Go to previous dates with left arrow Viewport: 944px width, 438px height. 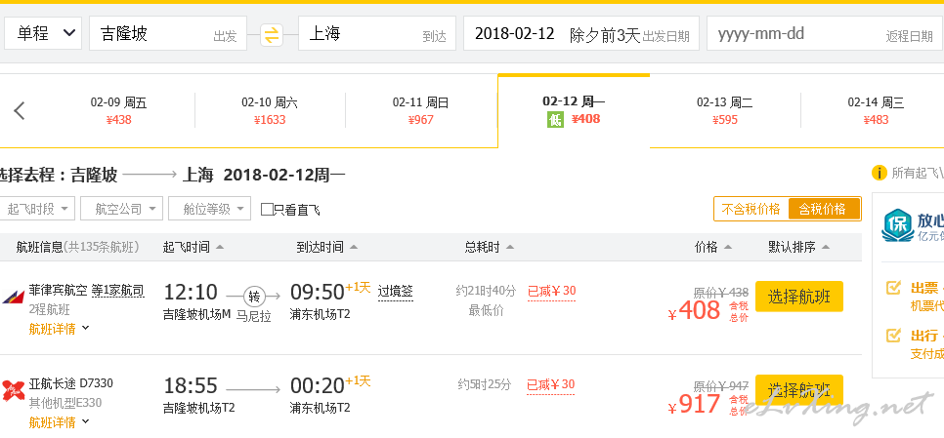pos(20,110)
